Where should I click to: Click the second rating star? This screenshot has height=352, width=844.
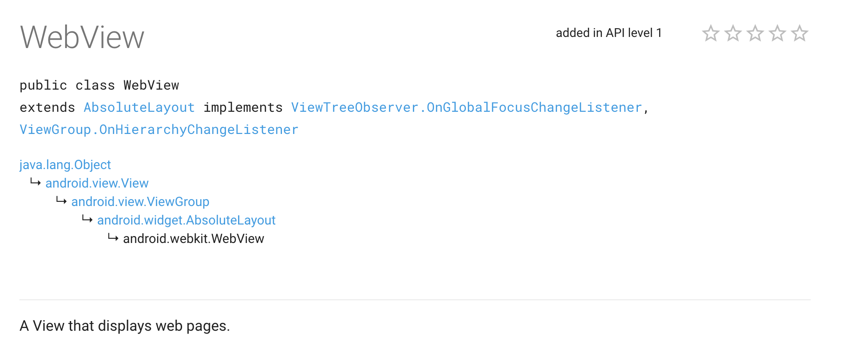733,33
